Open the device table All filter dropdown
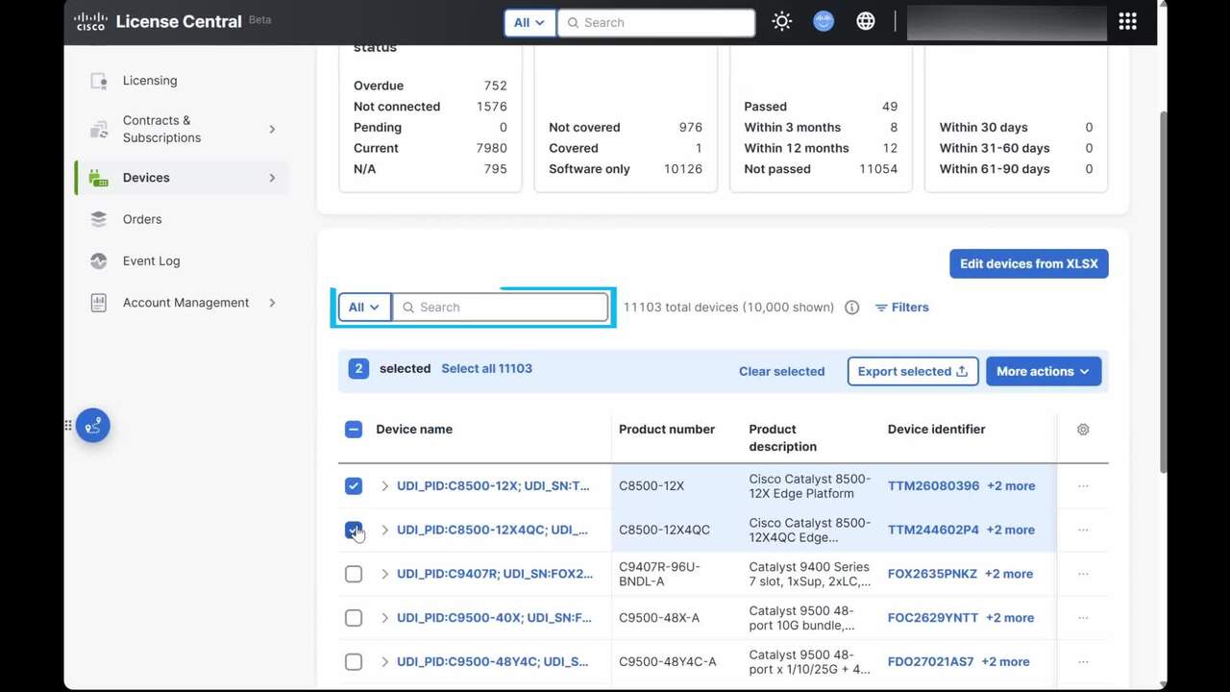Screen dimensions: 1230x692 click(x=364, y=308)
